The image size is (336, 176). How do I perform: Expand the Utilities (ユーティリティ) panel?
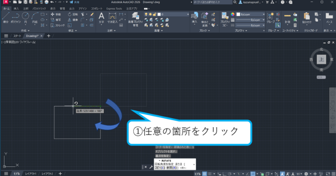coord(290,31)
